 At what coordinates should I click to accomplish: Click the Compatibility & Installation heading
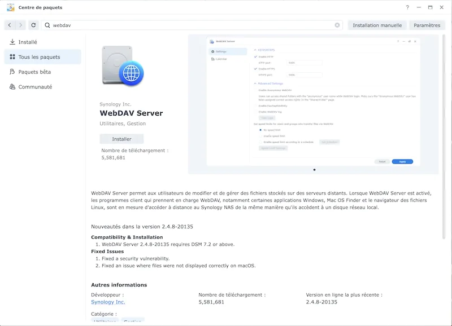(x=127, y=237)
